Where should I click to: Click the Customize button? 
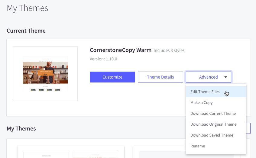point(112,77)
